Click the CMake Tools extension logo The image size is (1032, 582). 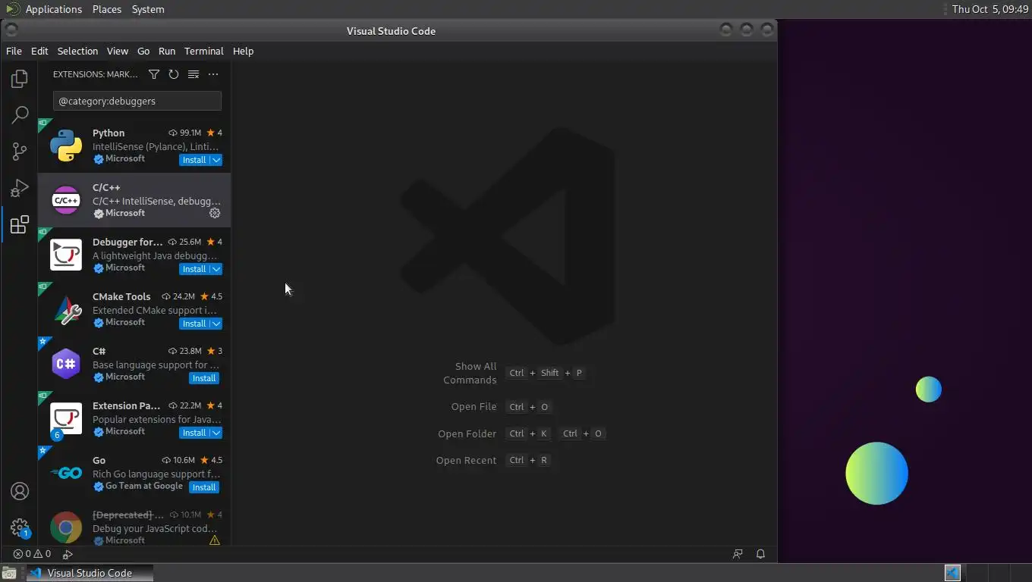66,309
